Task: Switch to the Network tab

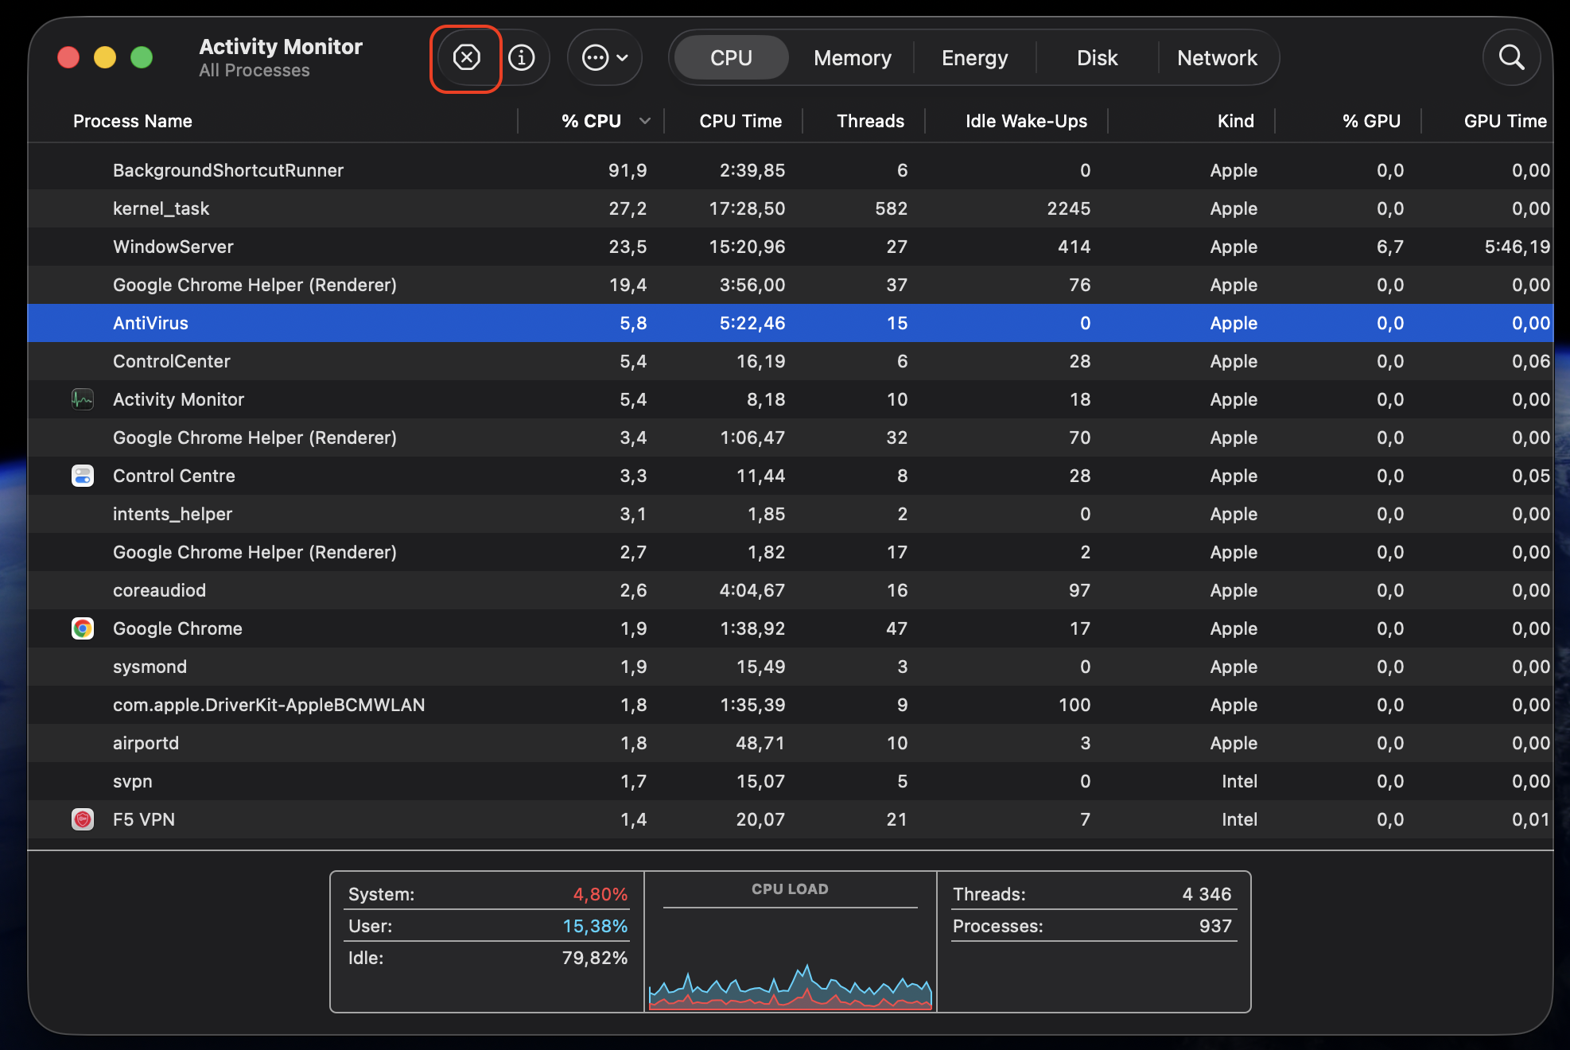Action: 1217,58
